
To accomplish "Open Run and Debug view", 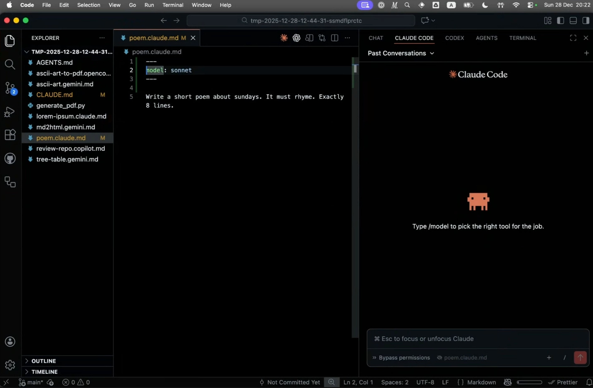I will [x=10, y=112].
